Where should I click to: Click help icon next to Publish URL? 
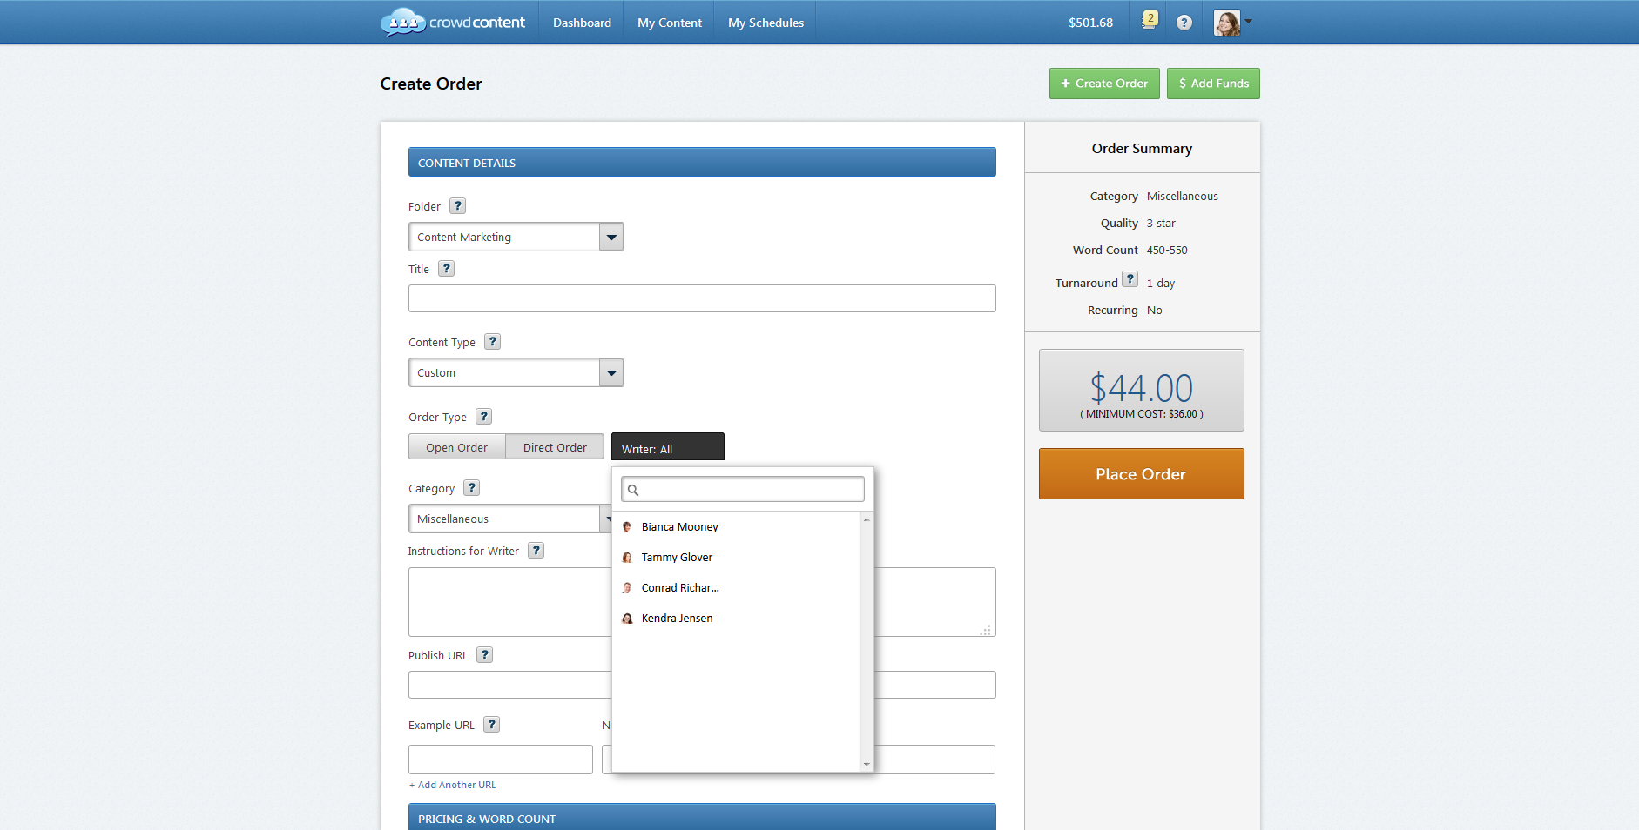(x=484, y=655)
